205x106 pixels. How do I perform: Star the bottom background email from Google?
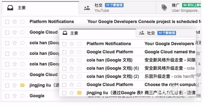click(15, 96)
